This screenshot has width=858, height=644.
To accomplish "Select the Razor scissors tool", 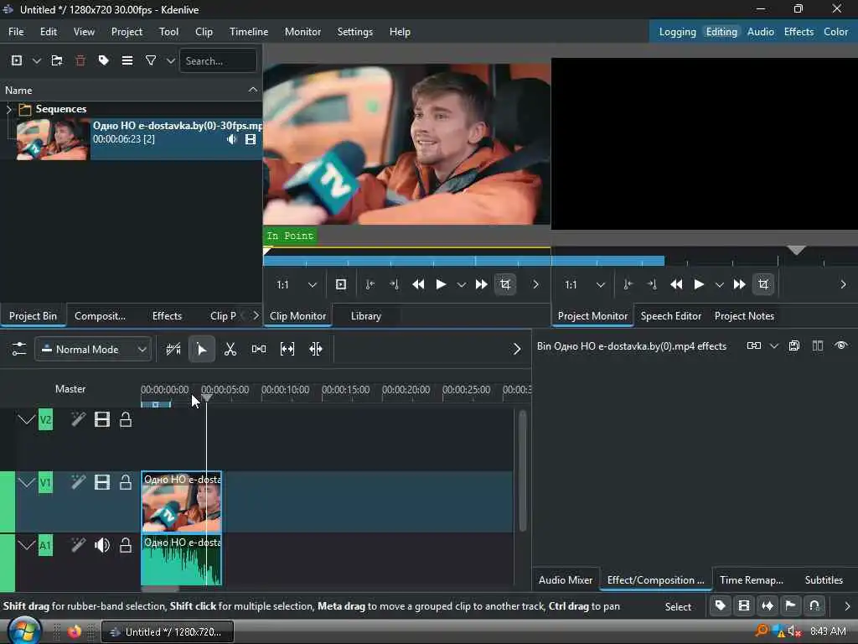I will click(230, 350).
